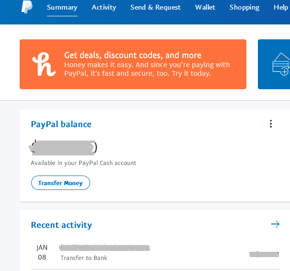Open the PayPal balance heading link
Image resolution: width=290 pixels, height=271 pixels.
click(61, 124)
